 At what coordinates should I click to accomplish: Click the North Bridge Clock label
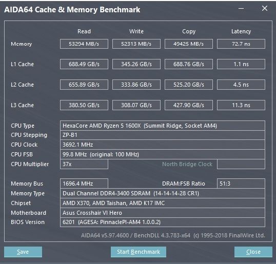187,164
